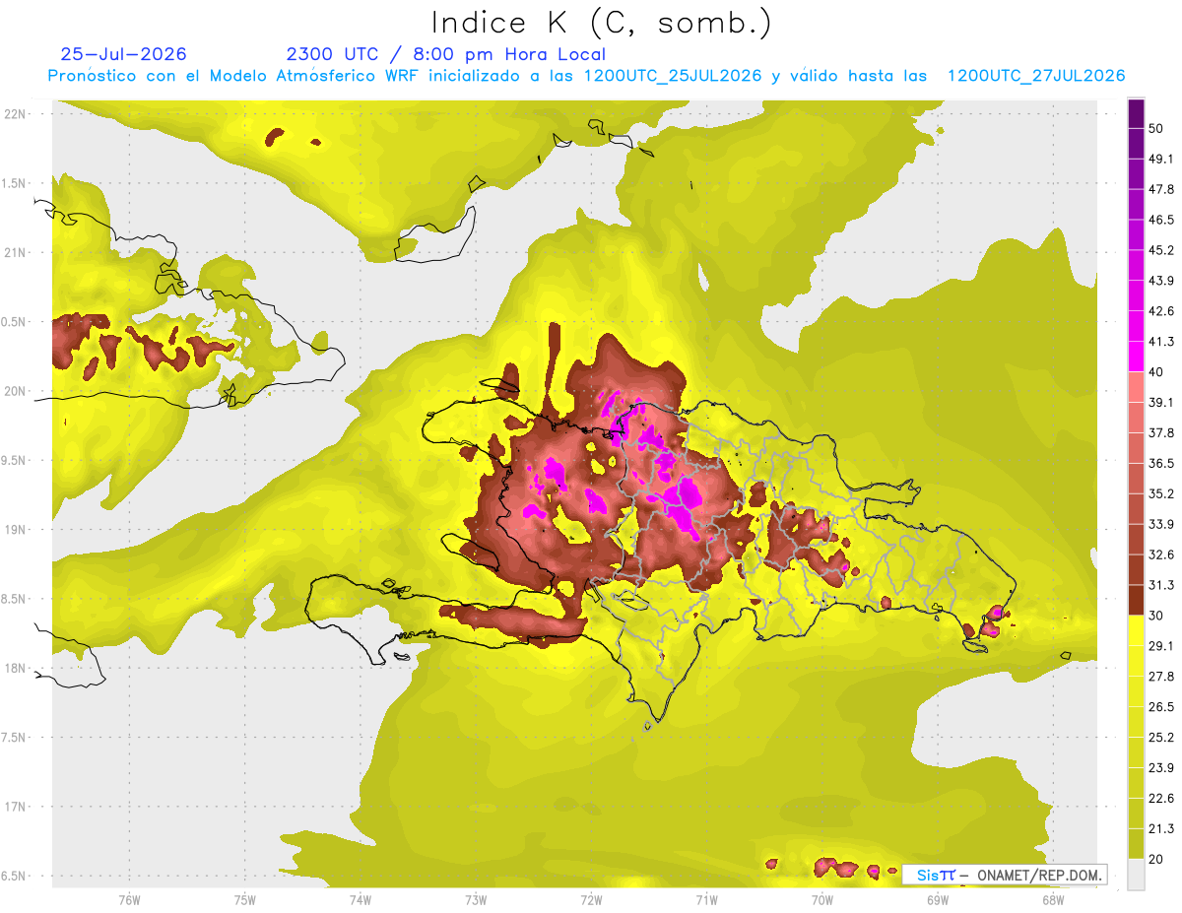The height and width of the screenshot is (913, 1182).
Task: Click the legend value '40'
Action: pyautogui.click(x=1157, y=372)
